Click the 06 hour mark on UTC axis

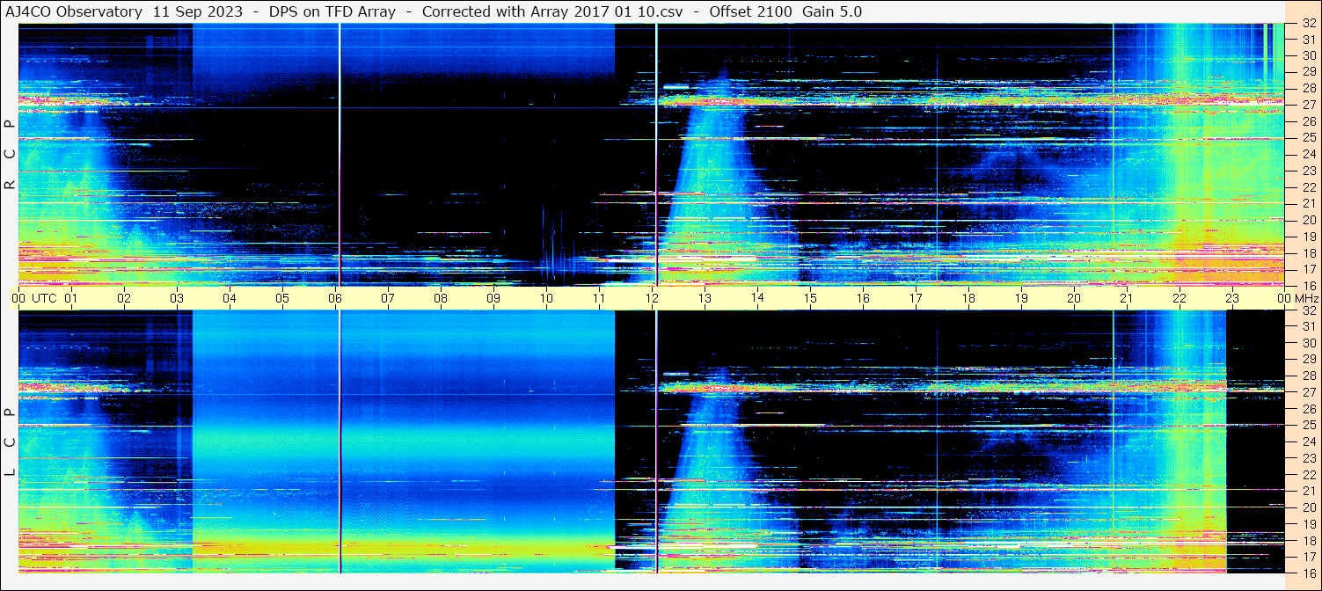pos(334,298)
